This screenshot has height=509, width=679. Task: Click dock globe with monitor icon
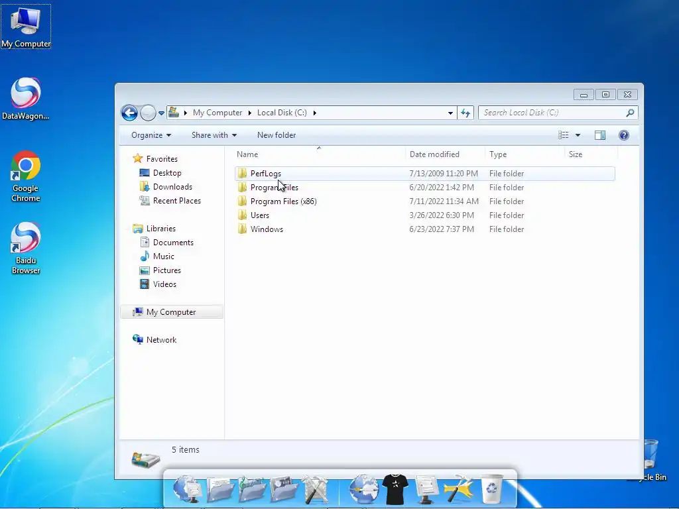[x=188, y=489]
